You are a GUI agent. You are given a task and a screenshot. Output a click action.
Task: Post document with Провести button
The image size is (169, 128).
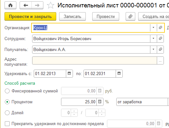click(106, 16)
